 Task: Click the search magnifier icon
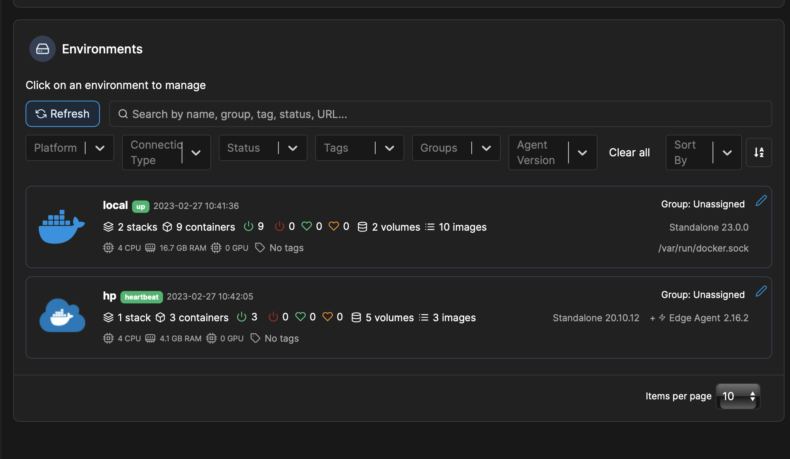[x=123, y=114]
